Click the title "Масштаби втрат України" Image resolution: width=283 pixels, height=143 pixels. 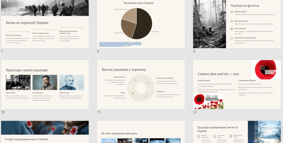coord(138,3)
